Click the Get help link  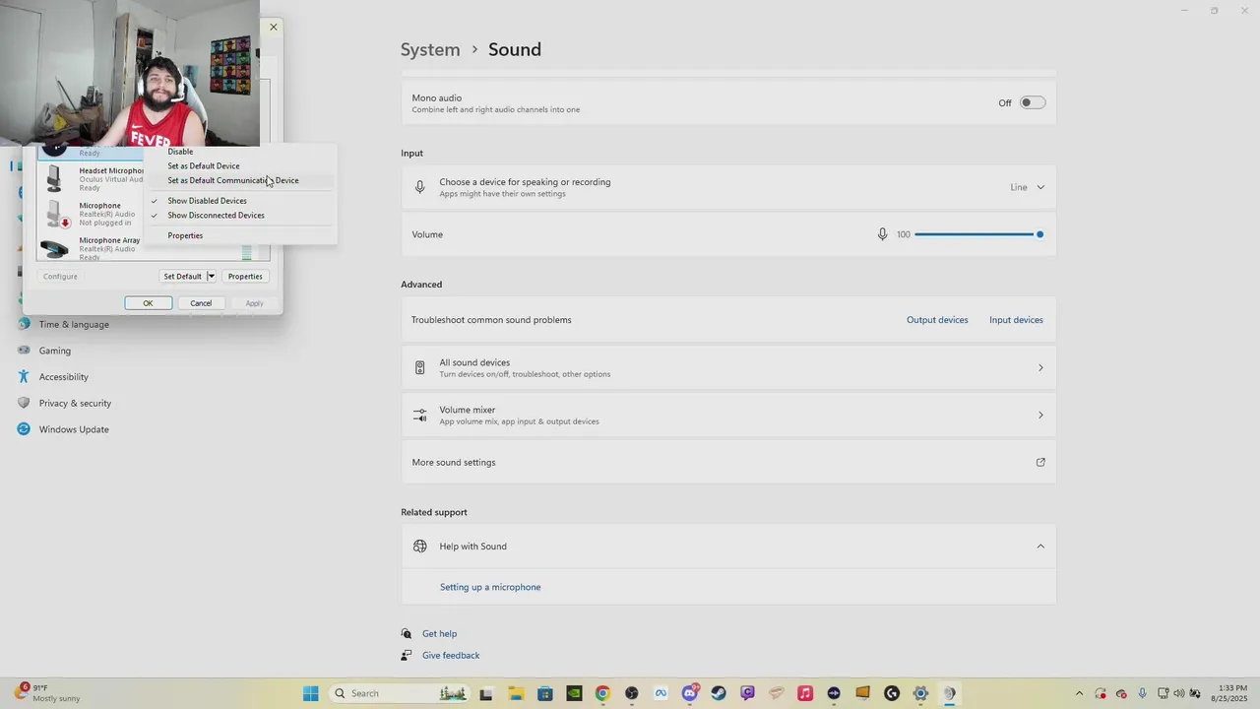click(x=439, y=634)
